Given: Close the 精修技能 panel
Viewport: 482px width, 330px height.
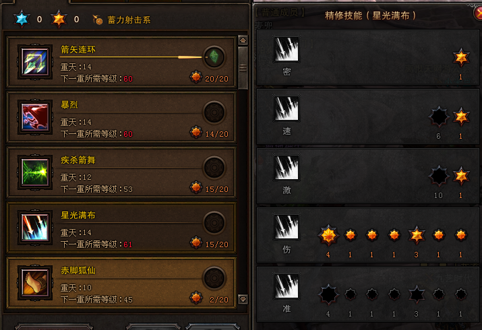Looking at the screenshot, I should [478, 13].
